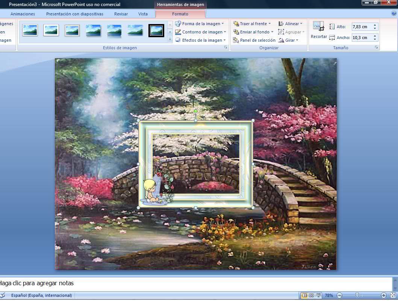Click the notes pane to add notes
The height and width of the screenshot is (301, 398).
pyautogui.click(x=196, y=283)
